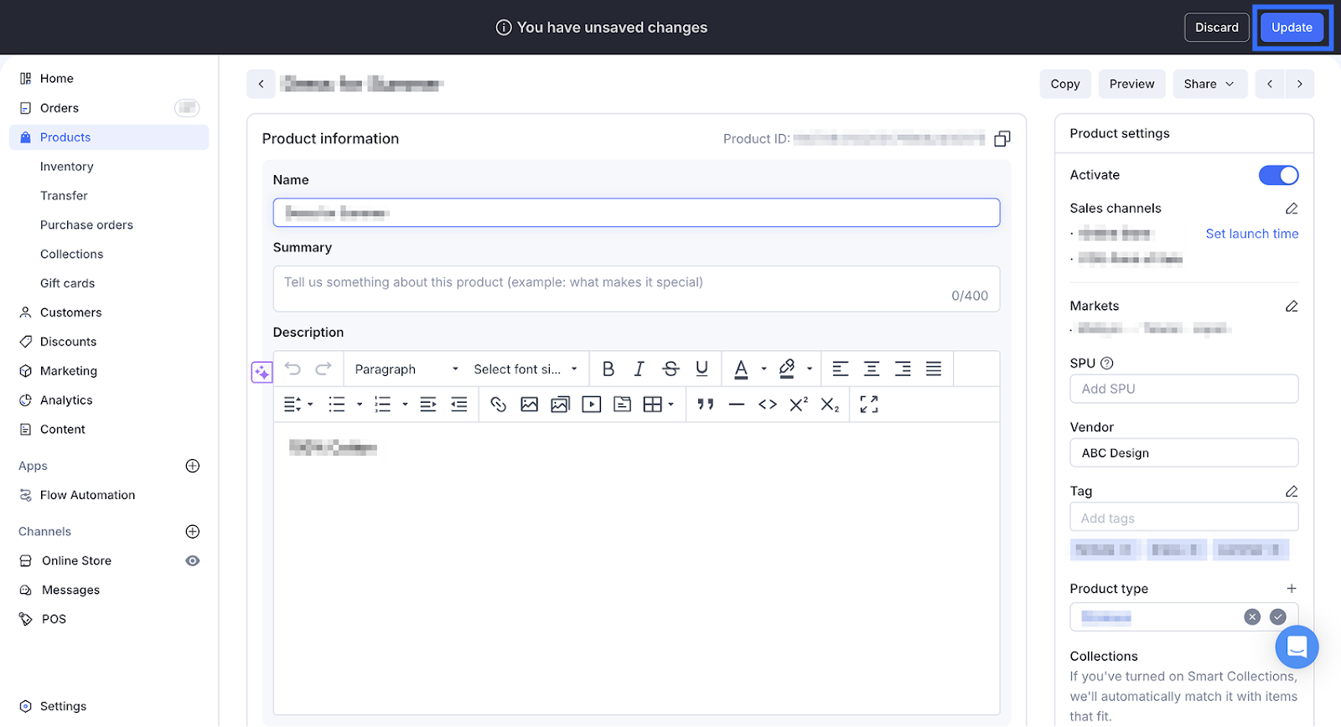Go to Analytics section

point(66,400)
